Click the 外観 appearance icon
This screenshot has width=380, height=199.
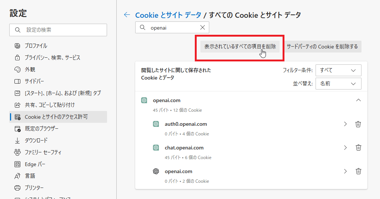tap(17, 70)
